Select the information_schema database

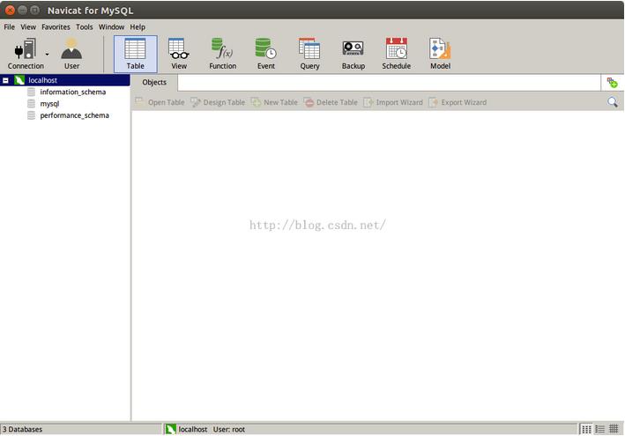click(73, 92)
